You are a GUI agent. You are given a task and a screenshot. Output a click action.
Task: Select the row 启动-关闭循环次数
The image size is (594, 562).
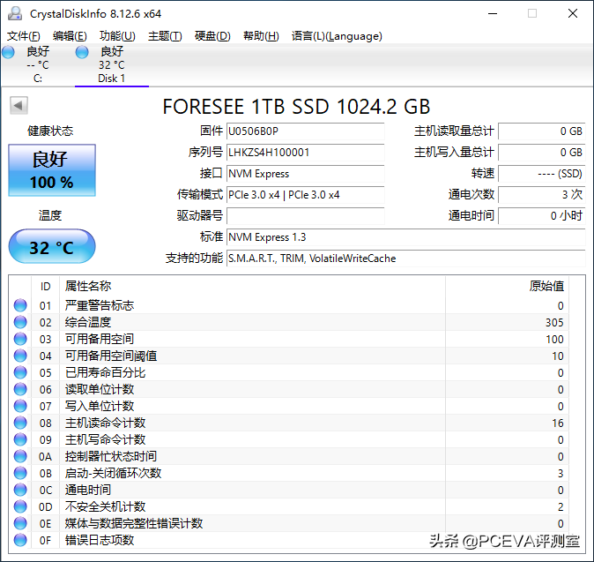tap(289, 473)
